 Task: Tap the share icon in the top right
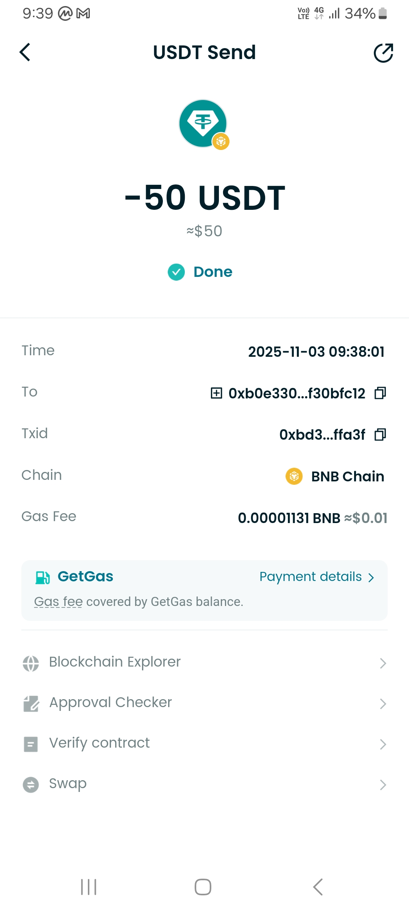coord(383,53)
